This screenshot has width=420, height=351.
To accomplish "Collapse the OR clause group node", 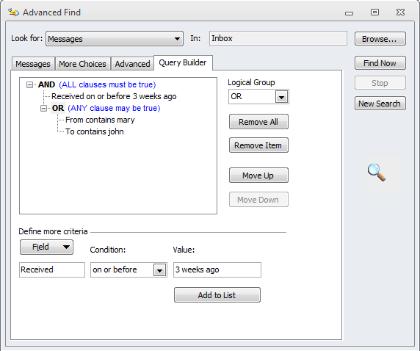I will [x=43, y=109].
